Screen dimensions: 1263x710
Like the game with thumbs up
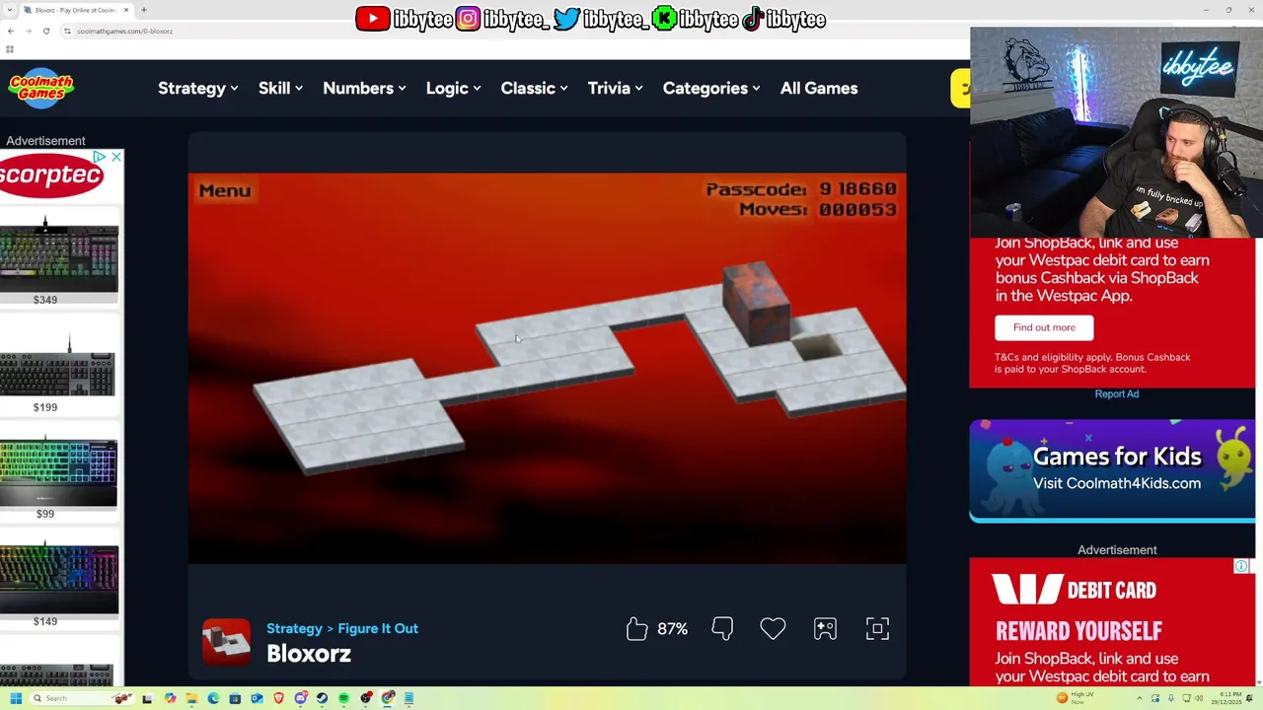tap(637, 628)
